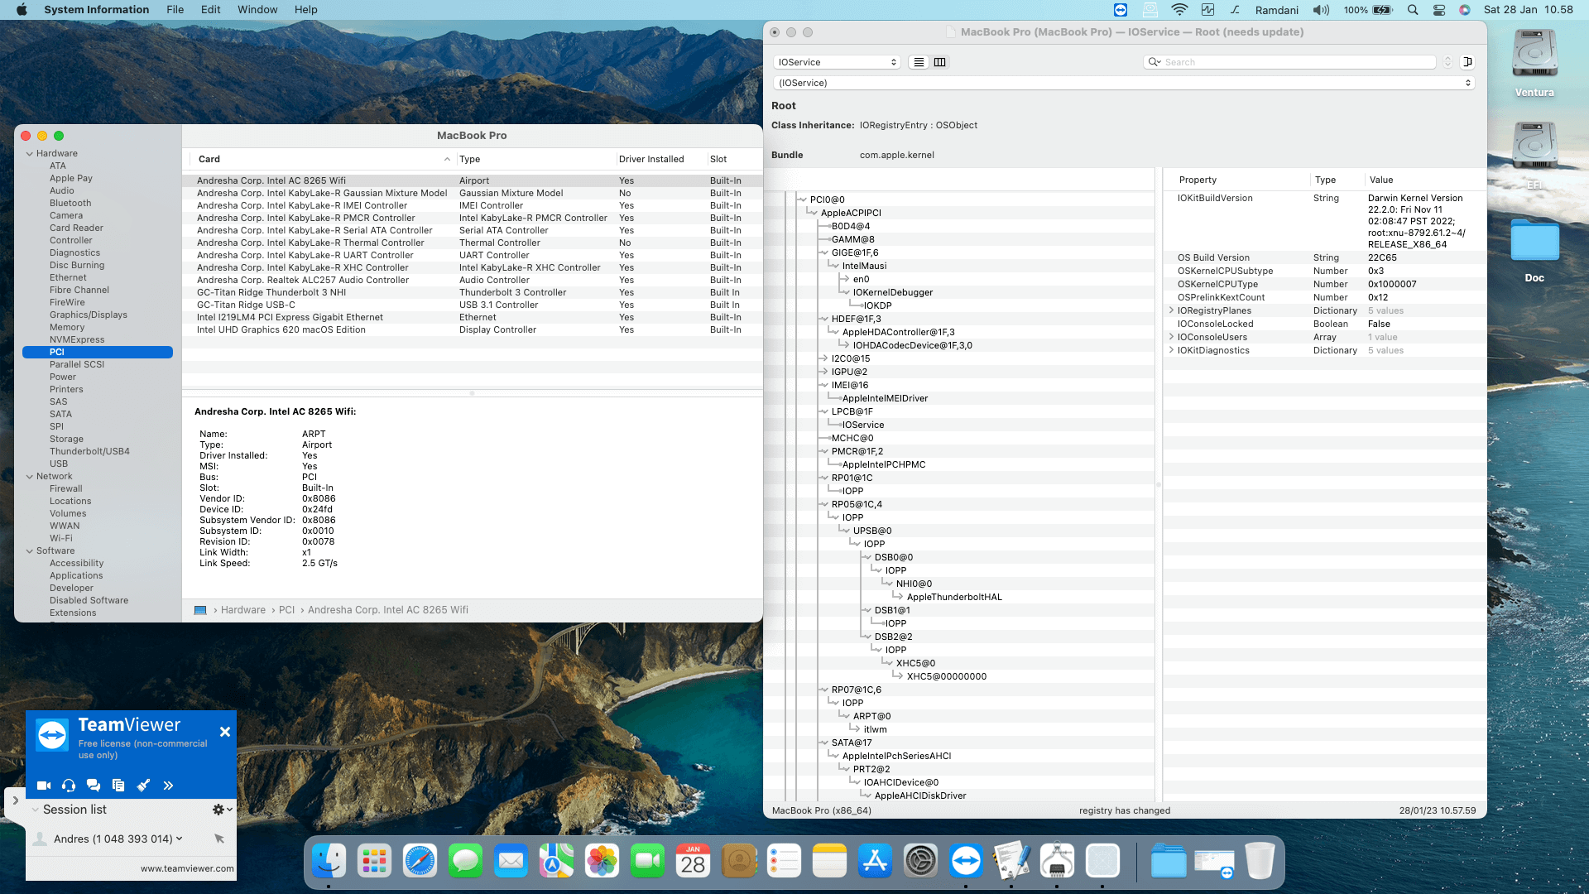Switch IORegistryExplorer to column view
1589x894 pixels.
pyautogui.click(x=939, y=62)
